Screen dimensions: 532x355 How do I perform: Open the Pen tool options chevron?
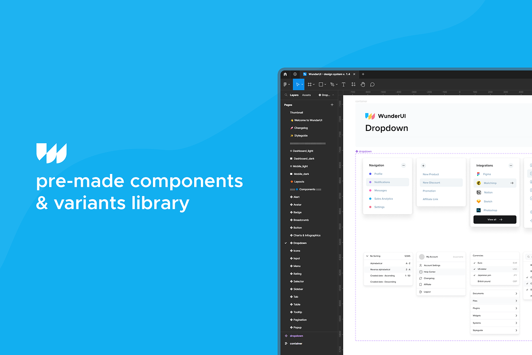(x=336, y=84)
